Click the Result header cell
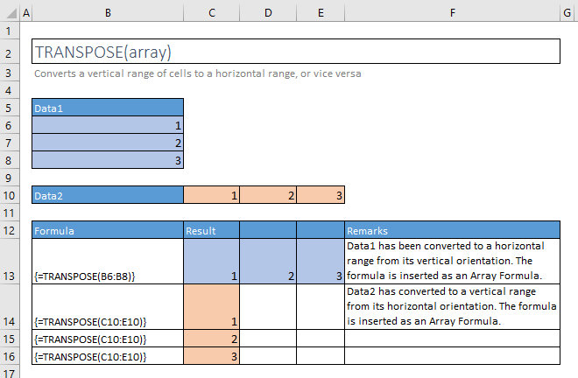Screen dimensions: 578x378 click(x=212, y=230)
